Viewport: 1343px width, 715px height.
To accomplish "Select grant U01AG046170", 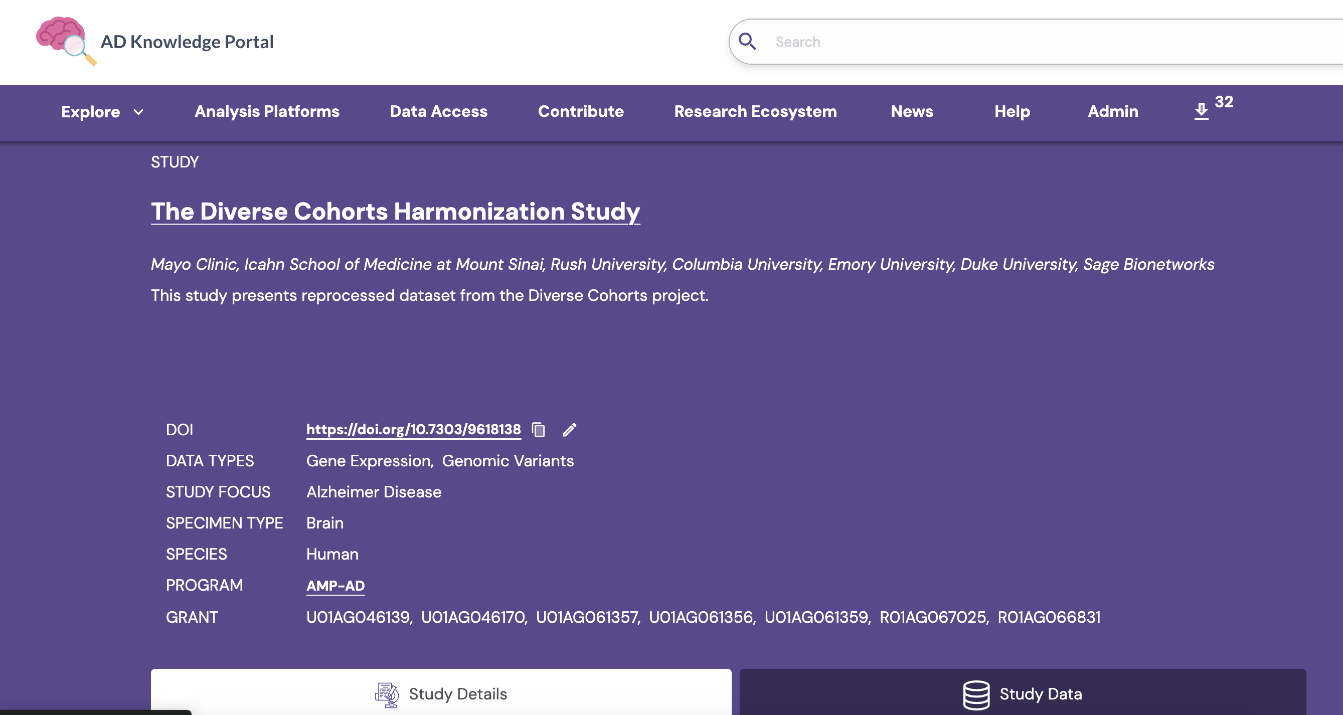I will [x=473, y=617].
